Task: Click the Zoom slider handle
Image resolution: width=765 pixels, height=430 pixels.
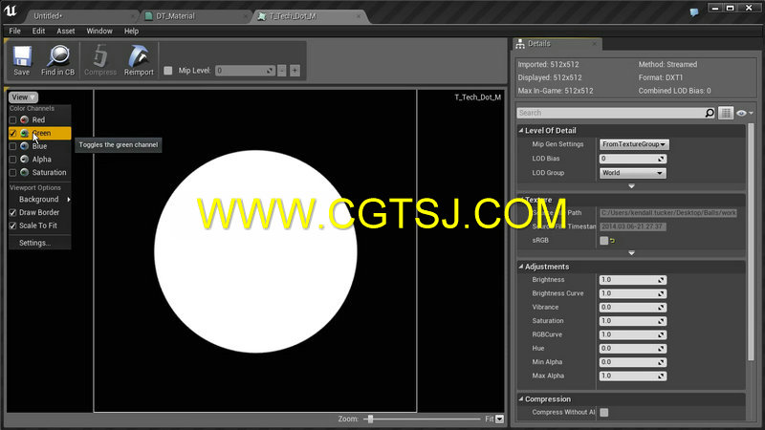Action: click(x=371, y=419)
